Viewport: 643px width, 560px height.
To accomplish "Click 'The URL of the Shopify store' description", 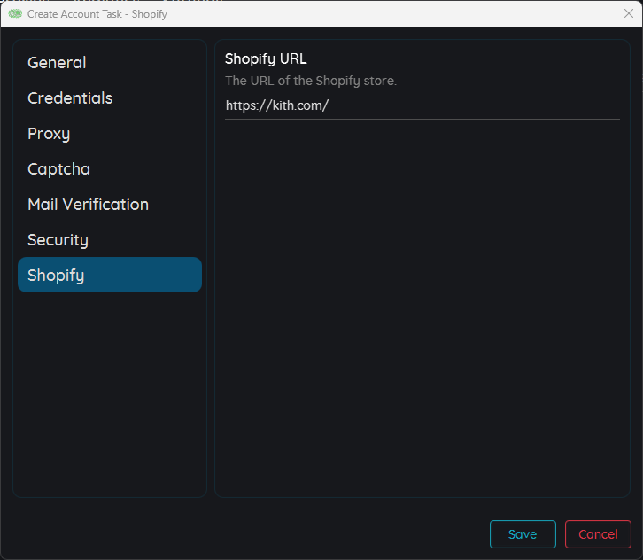I will 311,81.
